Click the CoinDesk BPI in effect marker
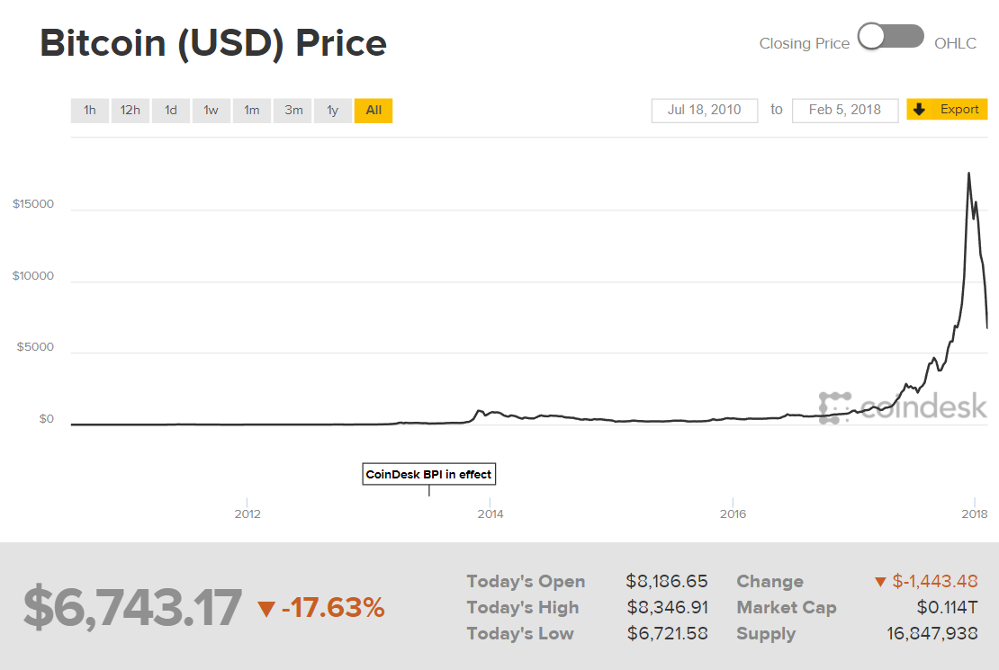999x670 pixels. click(428, 474)
